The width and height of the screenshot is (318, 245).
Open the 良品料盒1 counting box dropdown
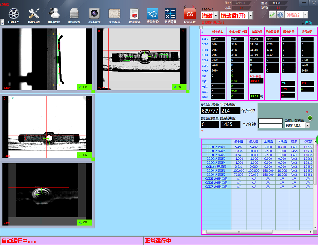pyautogui.click(x=307, y=125)
